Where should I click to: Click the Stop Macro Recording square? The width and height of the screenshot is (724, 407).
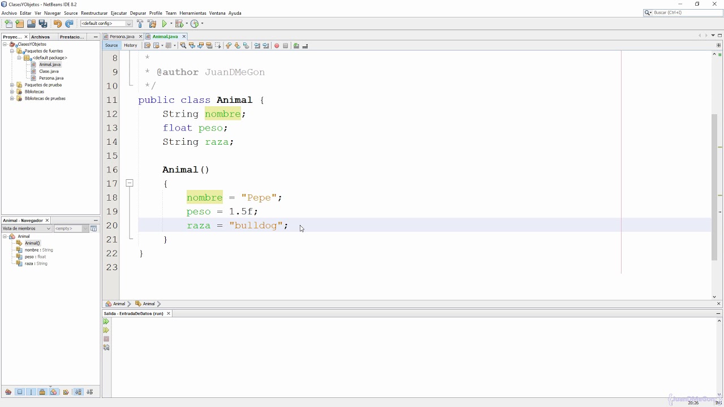click(286, 46)
